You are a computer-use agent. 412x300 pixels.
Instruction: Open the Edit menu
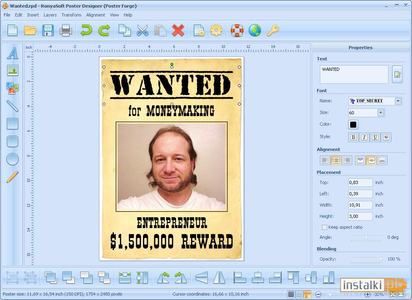19,15
